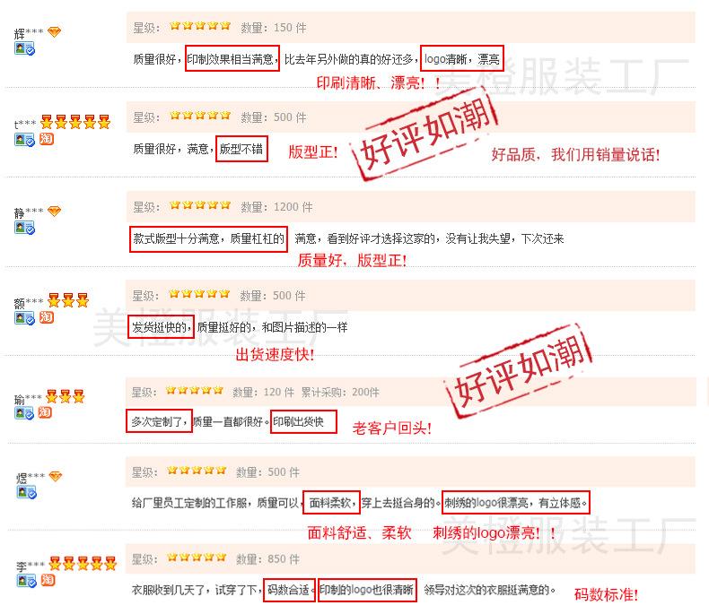
Task: Click the username 辉***
Action: 29,33
